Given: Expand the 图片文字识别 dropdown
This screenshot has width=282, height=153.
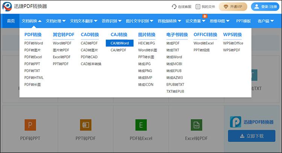Looking at the screenshot, I should point(139,21).
